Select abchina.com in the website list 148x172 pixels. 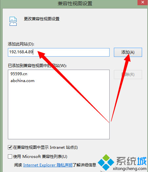tap(22, 81)
